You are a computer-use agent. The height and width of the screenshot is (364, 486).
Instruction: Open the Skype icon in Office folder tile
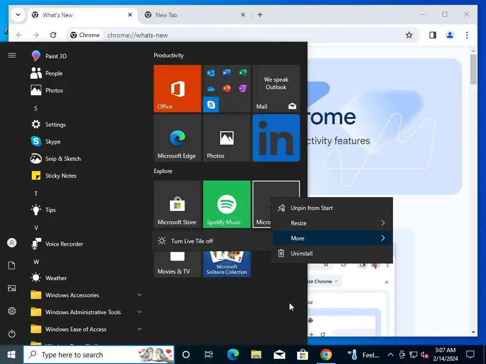pos(211,104)
